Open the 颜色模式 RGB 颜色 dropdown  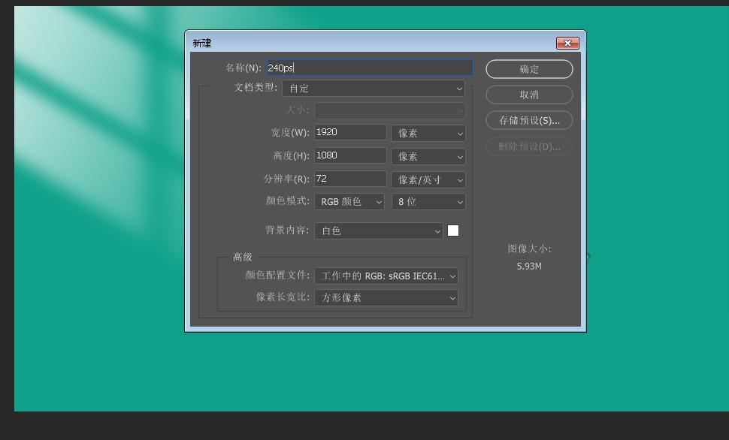349,202
